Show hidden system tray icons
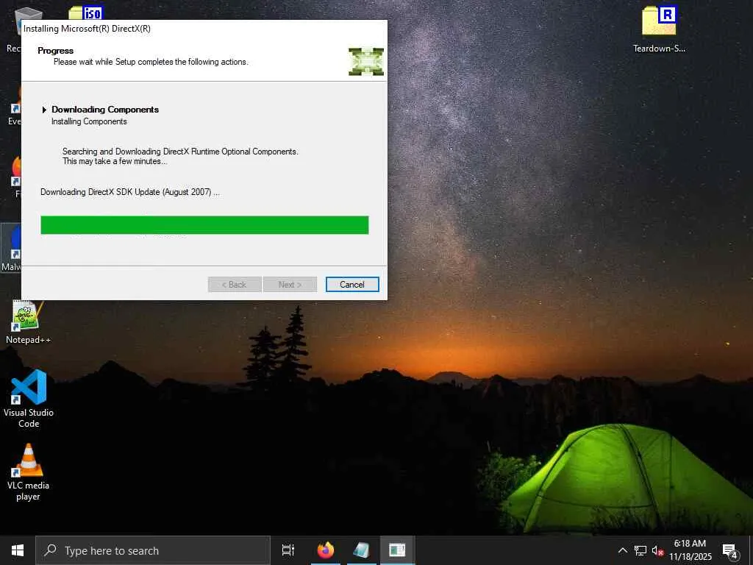Image resolution: width=753 pixels, height=565 pixels. (622, 550)
